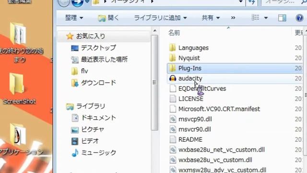This screenshot has width=307, height=173.
Task: Click the refresh arrows next to address bar
Action: [x=252, y=2]
